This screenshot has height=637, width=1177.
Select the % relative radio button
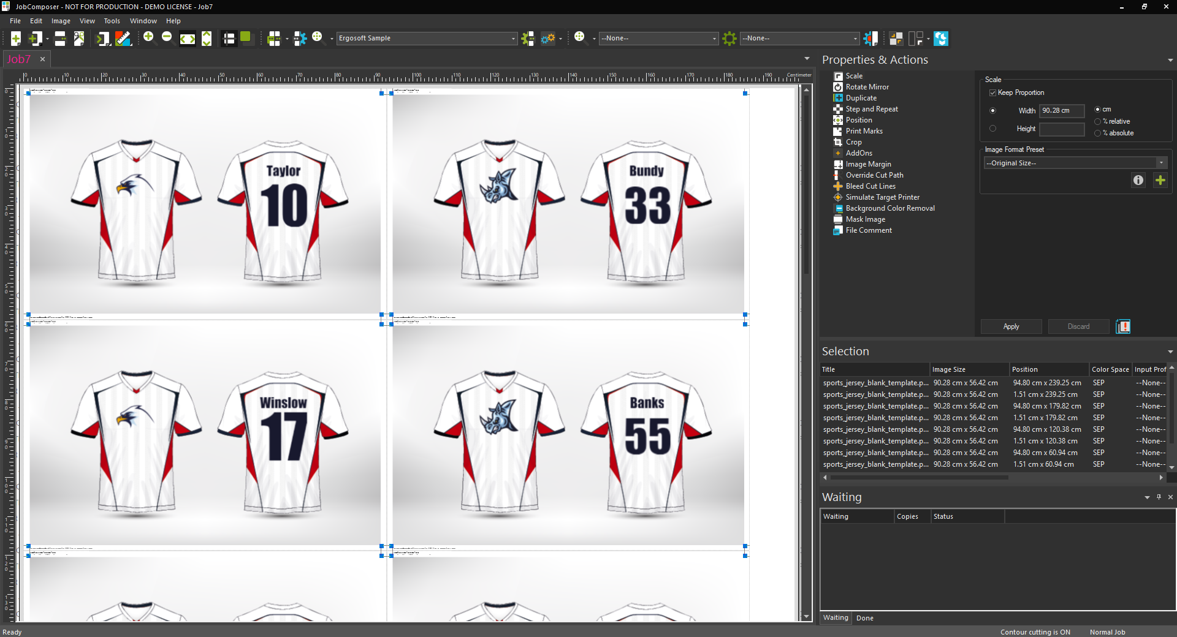click(1097, 121)
